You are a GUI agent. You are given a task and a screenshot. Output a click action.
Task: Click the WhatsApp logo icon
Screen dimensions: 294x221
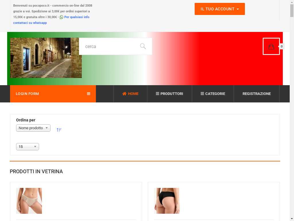(x=61, y=17)
